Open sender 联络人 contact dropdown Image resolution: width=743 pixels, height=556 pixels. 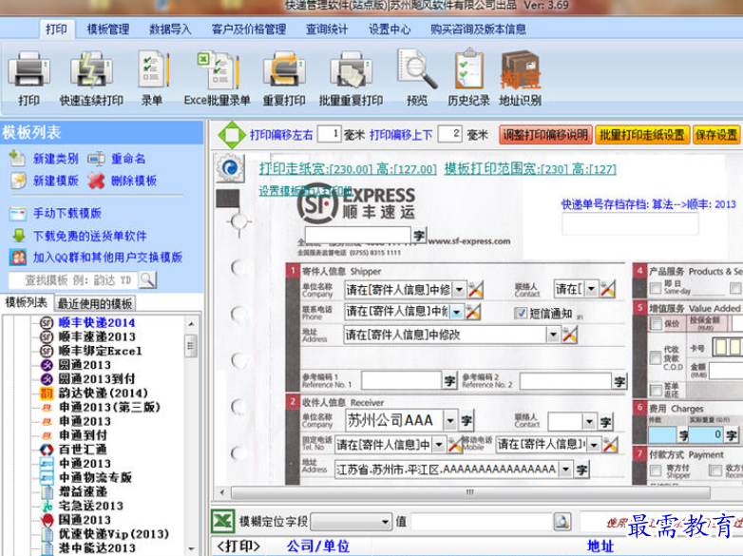click(590, 288)
